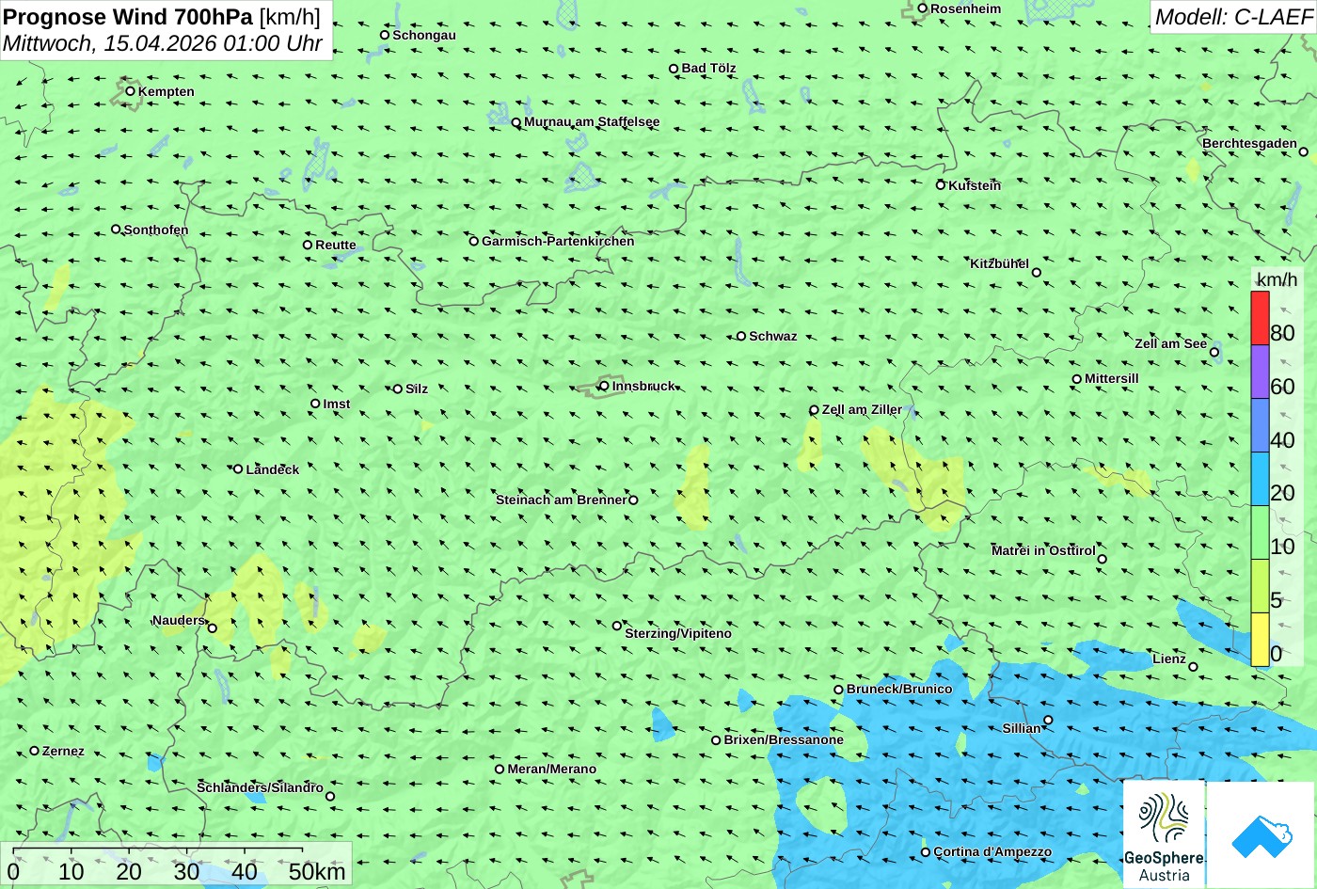Click the 'Meran/Merano' label
The width and height of the screenshot is (1317, 889).
point(552,769)
